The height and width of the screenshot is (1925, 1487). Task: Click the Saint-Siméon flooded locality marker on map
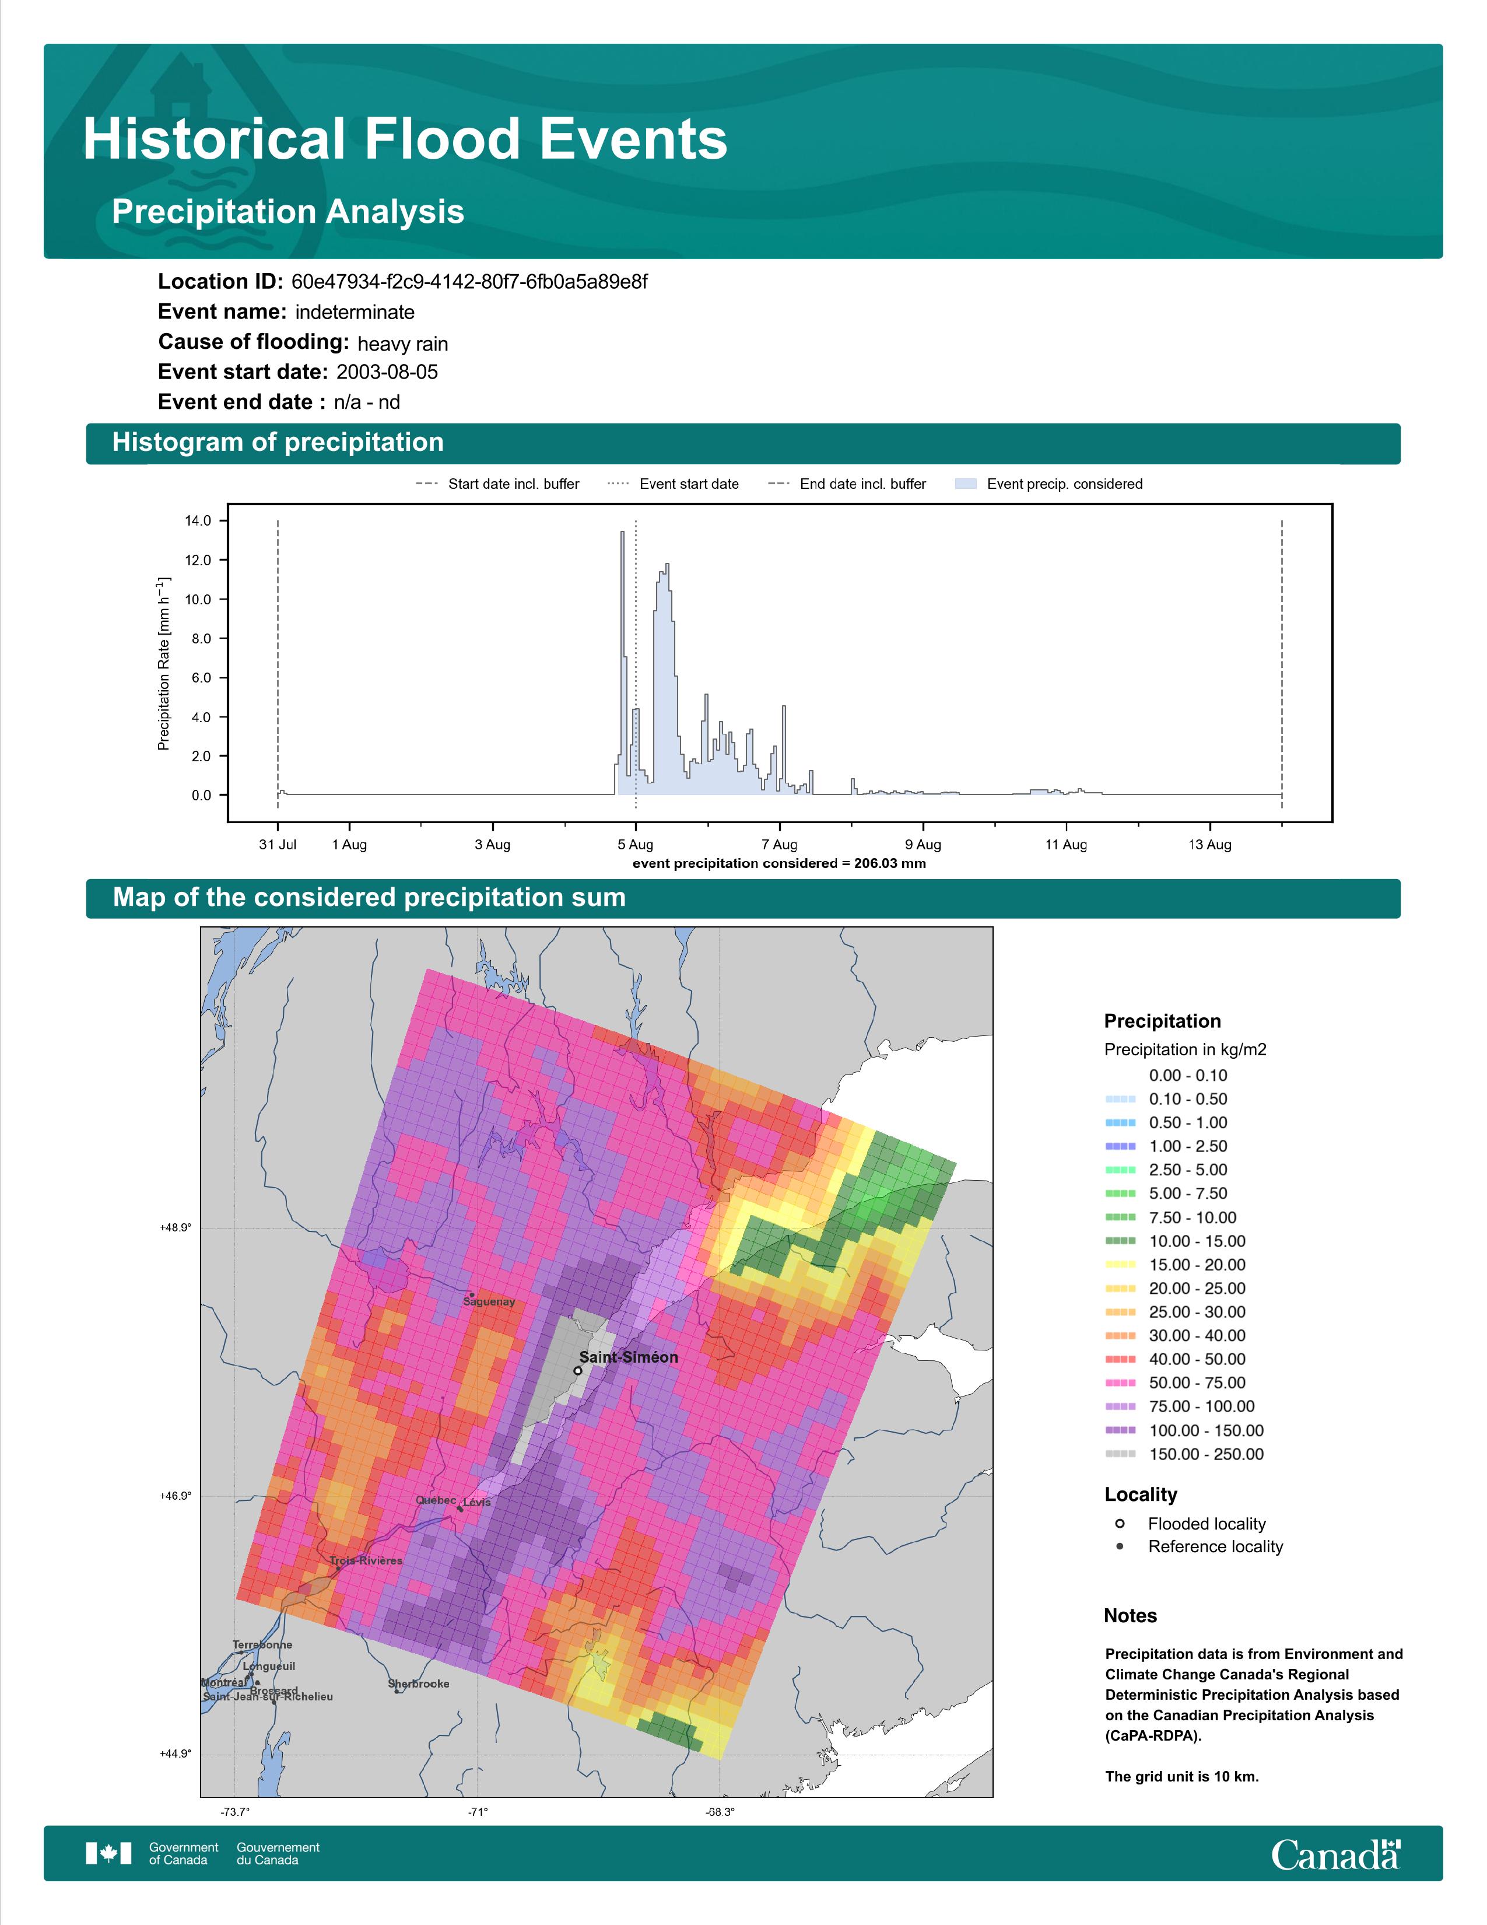pyautogui.click(x=578, y=1371)
